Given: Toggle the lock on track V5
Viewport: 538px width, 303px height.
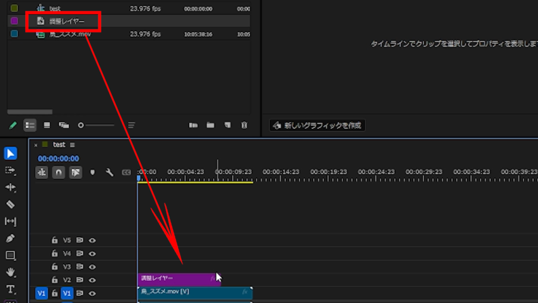Looking at the screenshot, I should pyautogui.click(x=54, y=240).
